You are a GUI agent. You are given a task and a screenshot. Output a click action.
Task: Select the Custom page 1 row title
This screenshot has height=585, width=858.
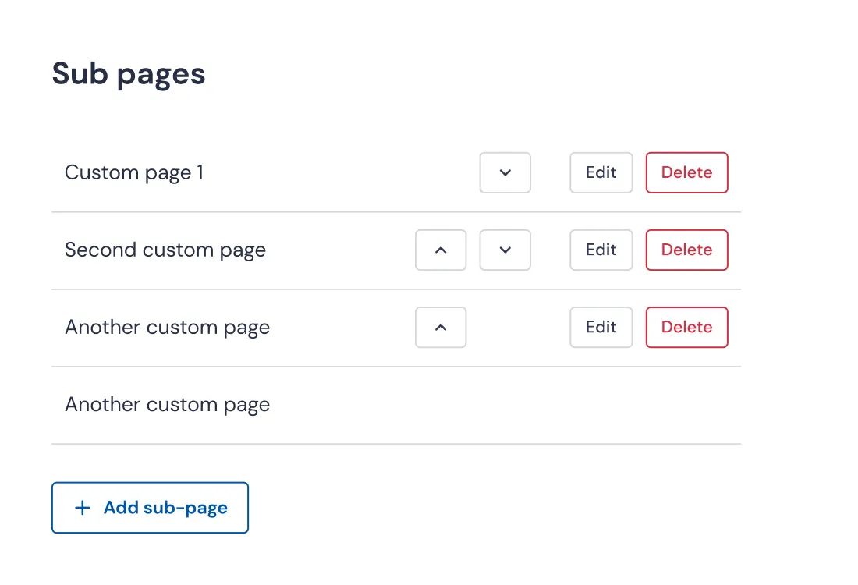134,172
